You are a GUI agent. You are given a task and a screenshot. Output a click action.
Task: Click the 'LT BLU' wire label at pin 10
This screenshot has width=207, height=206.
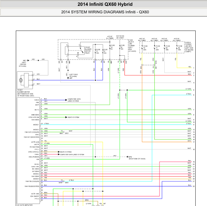(x=46, y=124)
